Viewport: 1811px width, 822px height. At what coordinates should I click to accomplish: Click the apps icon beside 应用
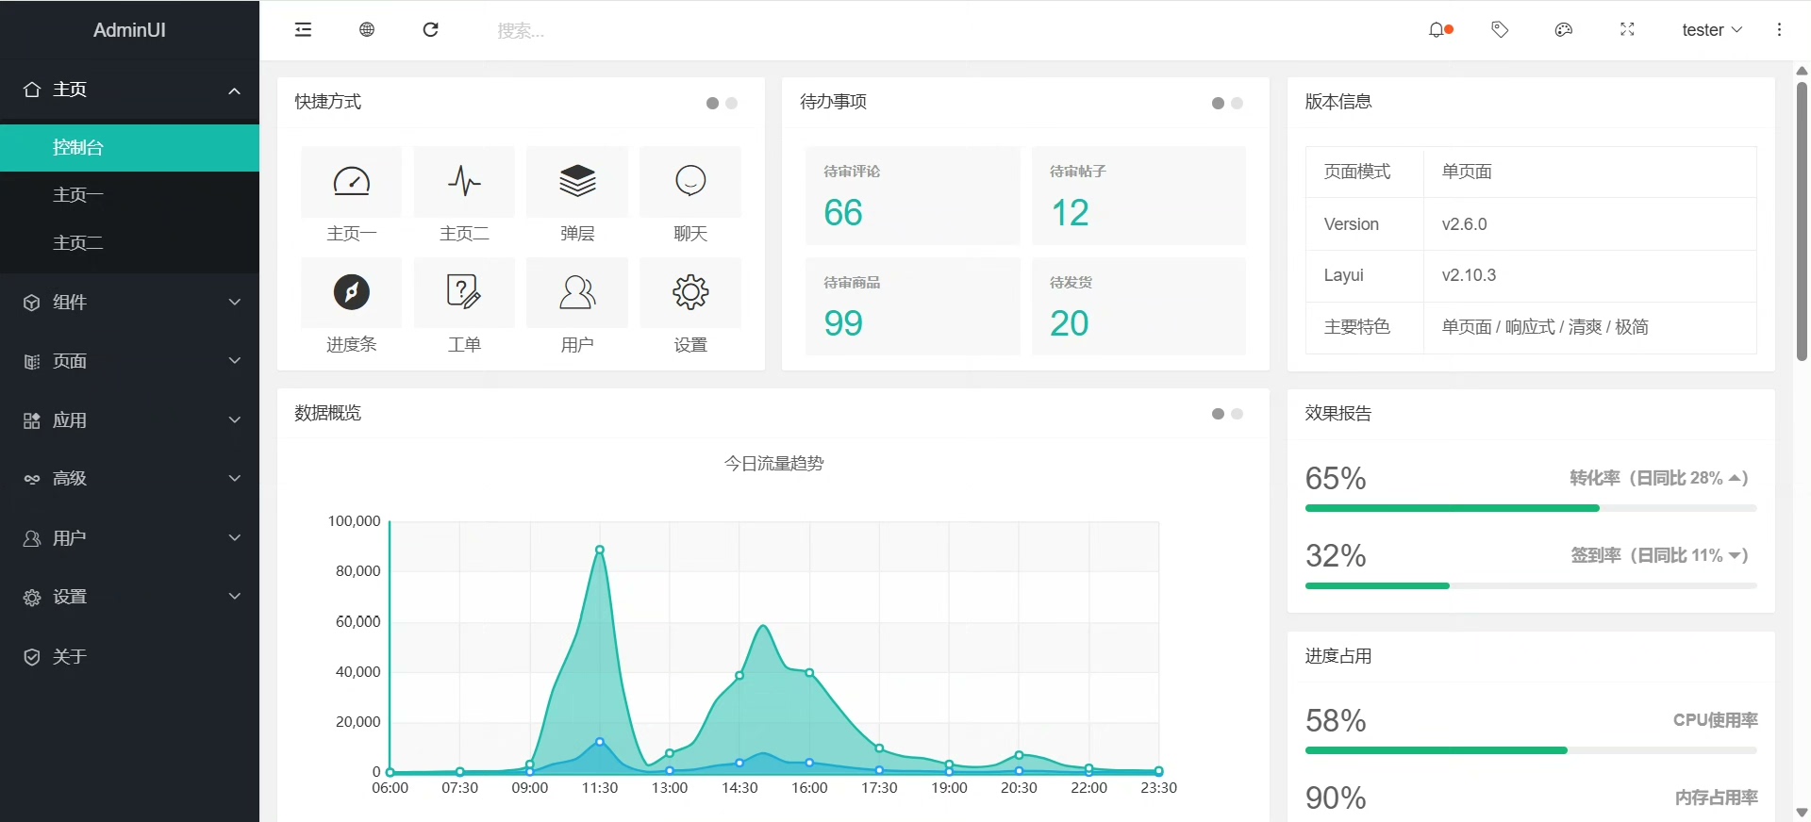(32, 420)
